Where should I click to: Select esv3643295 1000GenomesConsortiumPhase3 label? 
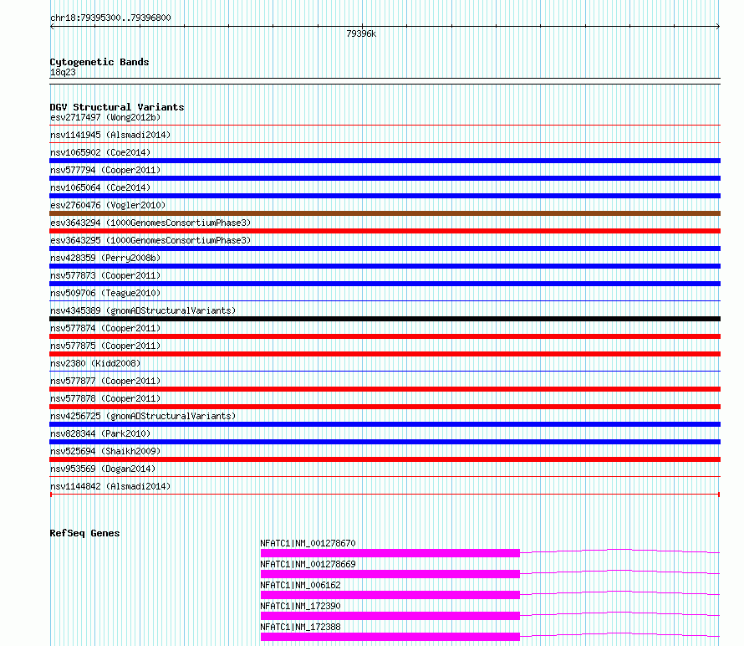tap(150, 240)
